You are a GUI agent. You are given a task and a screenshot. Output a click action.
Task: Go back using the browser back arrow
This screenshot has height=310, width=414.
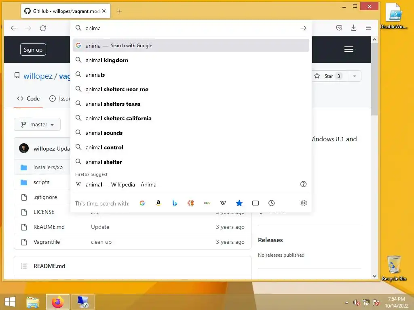[14, 28]
